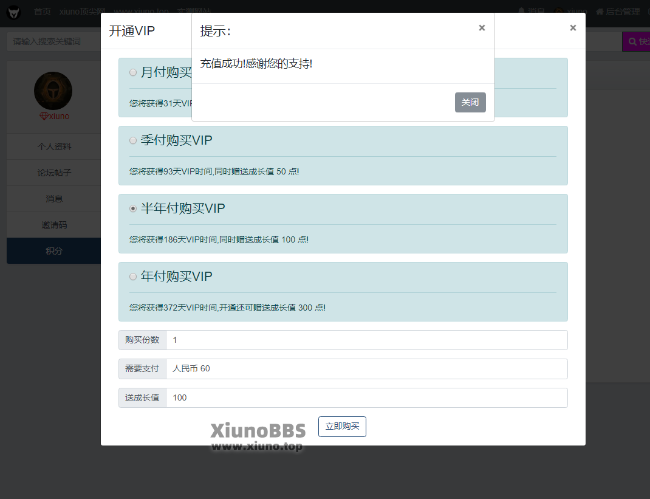Click the 购买份数 label

point(142,340)
